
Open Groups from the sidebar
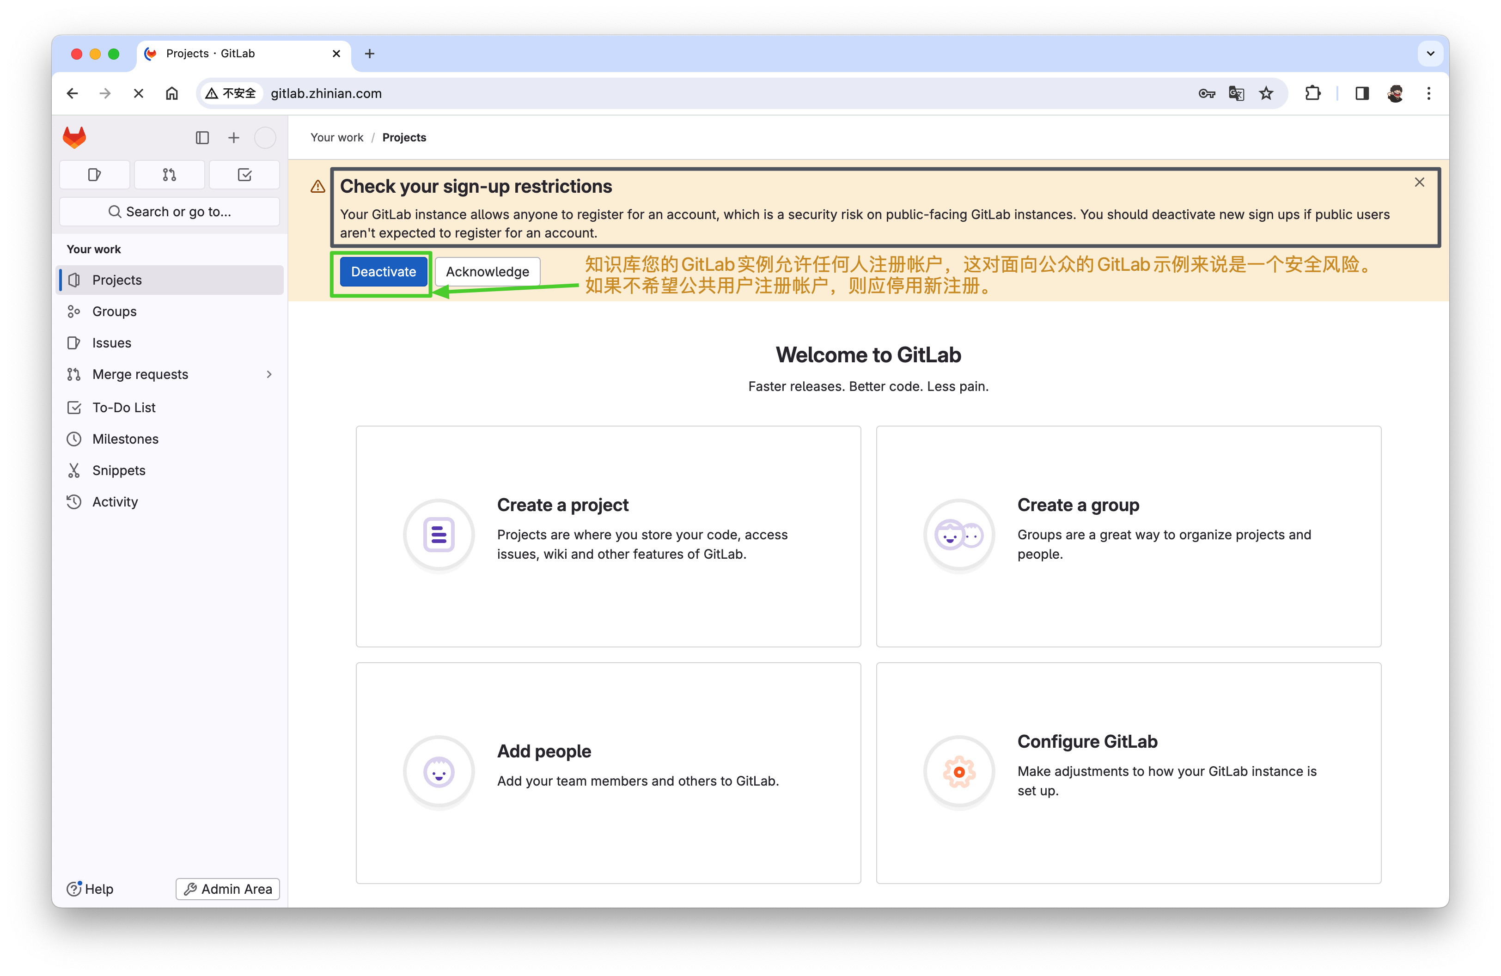(x=169, y=311)
